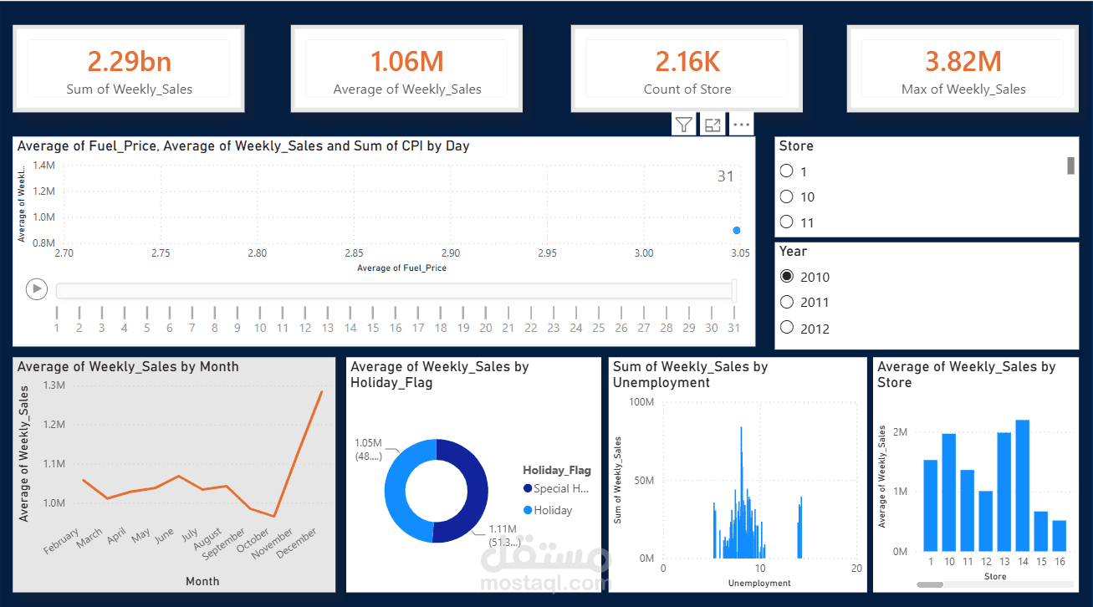Click the bar for store 10
The height and width of the screenshot is (607, 1093).
[x=949, y=492]
